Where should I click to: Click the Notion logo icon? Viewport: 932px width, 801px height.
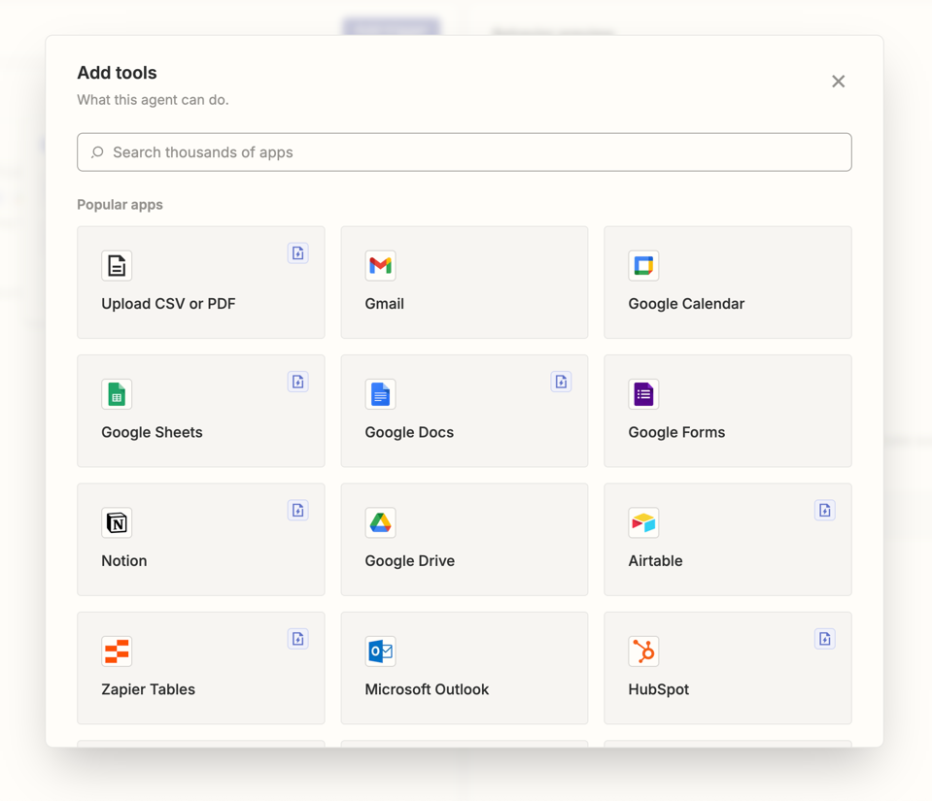(x=117, y=522)
